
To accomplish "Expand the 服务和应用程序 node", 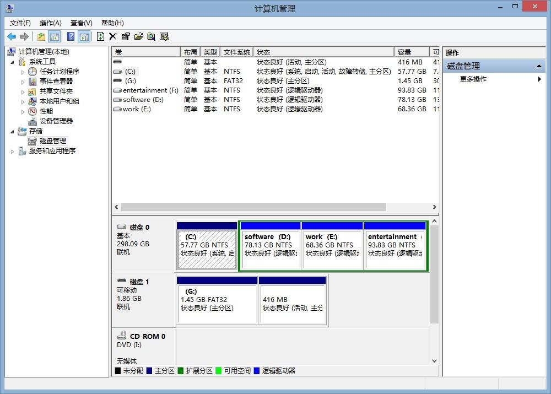I will (x=12, y=152).
